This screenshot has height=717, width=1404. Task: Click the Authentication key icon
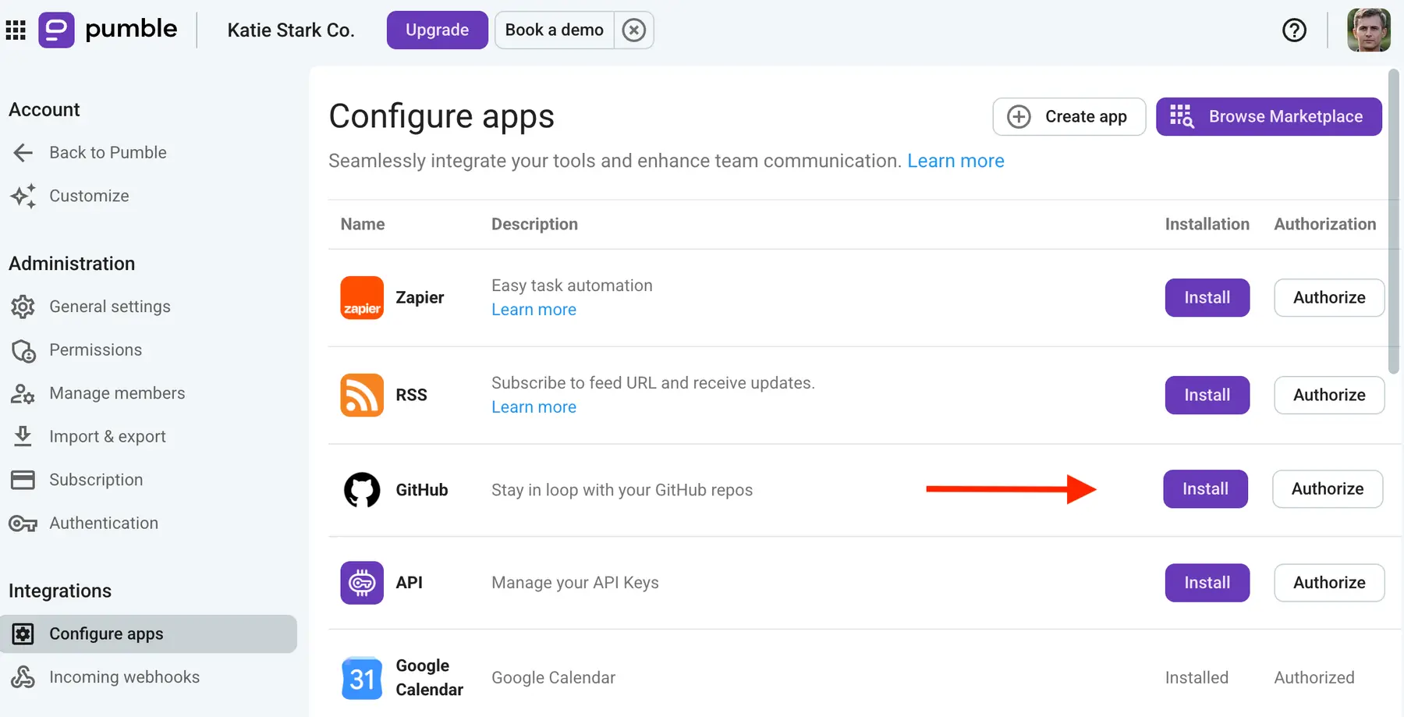point(23,524)
